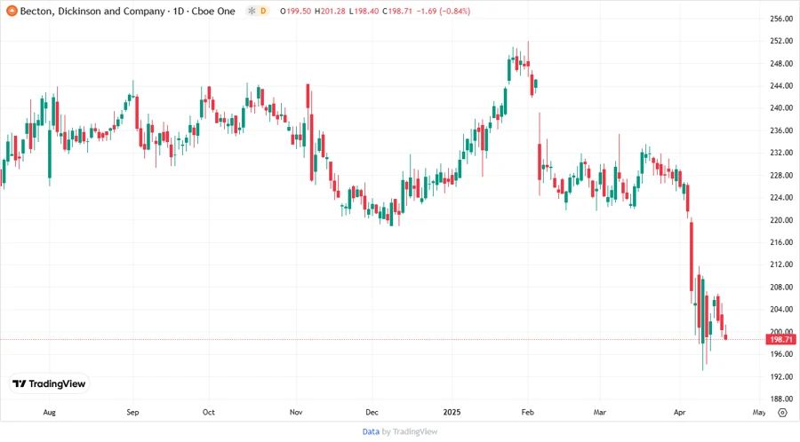Click the 252.00 level on price scale

point(781,41)
